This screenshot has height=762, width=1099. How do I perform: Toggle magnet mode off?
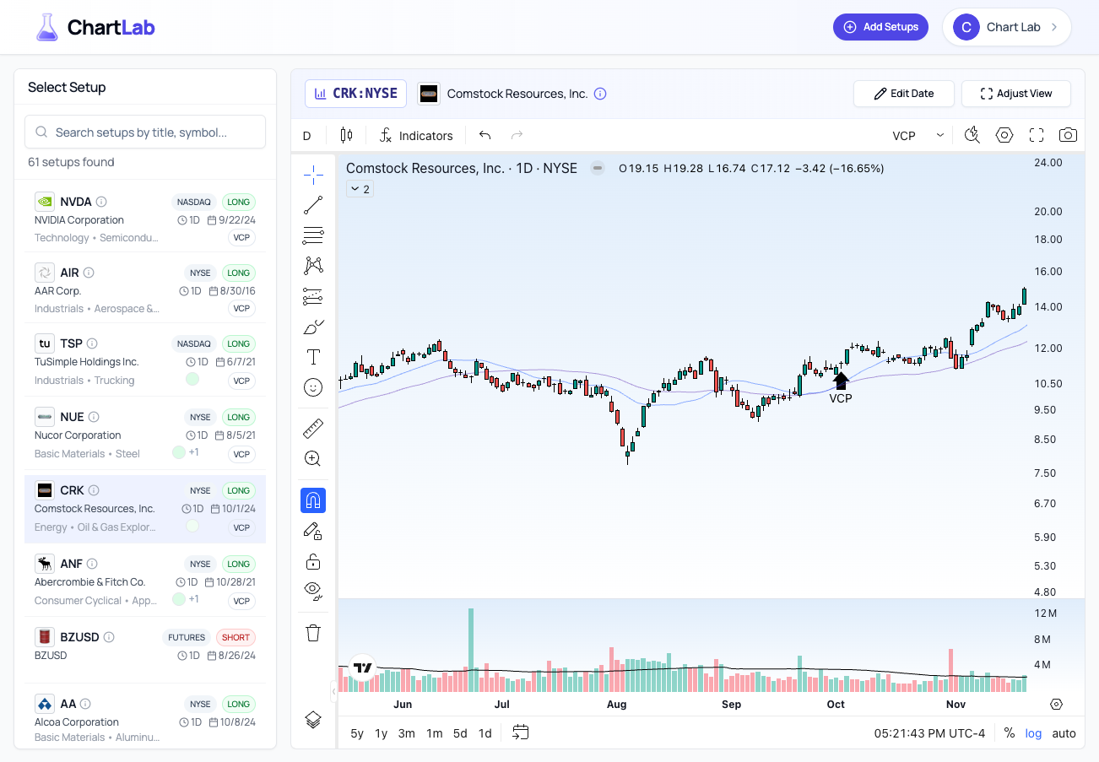(x=313, y=500)
